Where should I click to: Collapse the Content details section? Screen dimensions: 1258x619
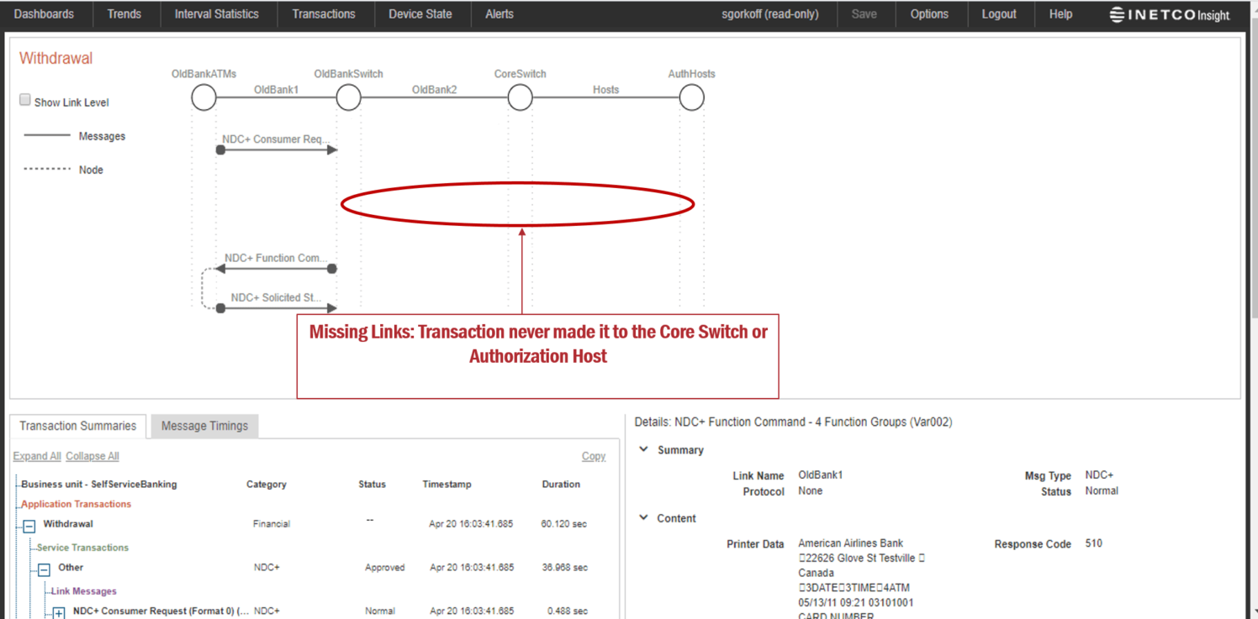coord(644,518)
